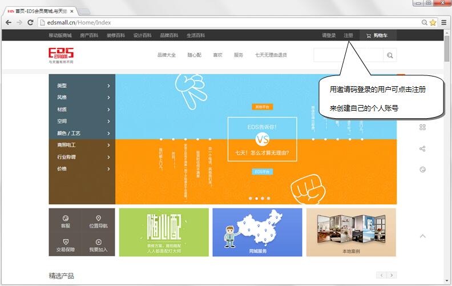The width and height of the screenshot is (452, 286).
Task: Open the browser zoom magnifier icon in address bar
Action: click(x=425, y=22)
